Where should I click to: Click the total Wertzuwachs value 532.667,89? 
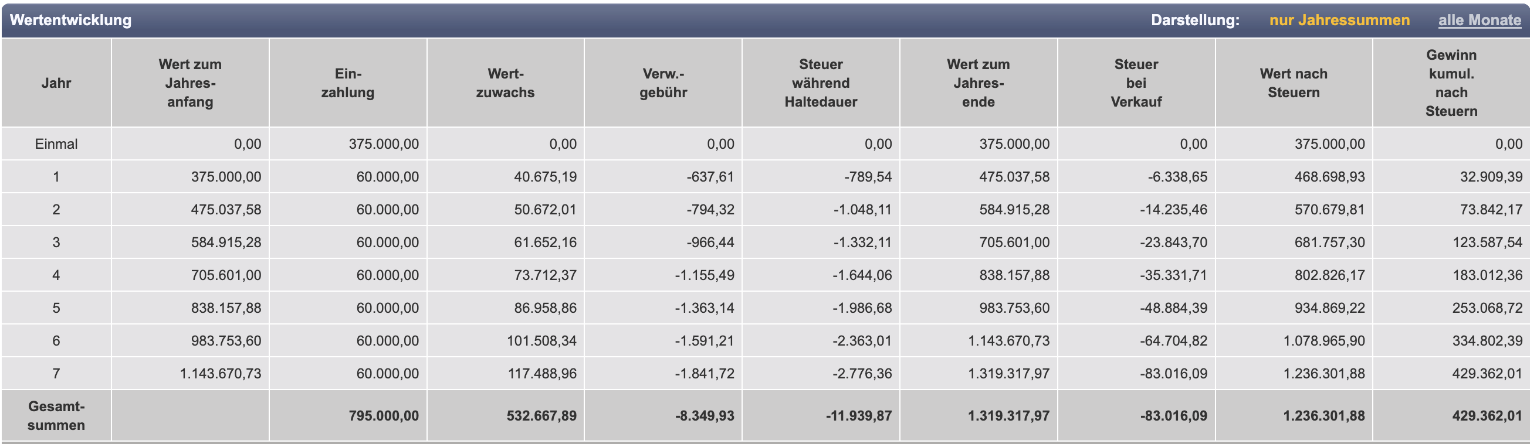coord(541,415)
